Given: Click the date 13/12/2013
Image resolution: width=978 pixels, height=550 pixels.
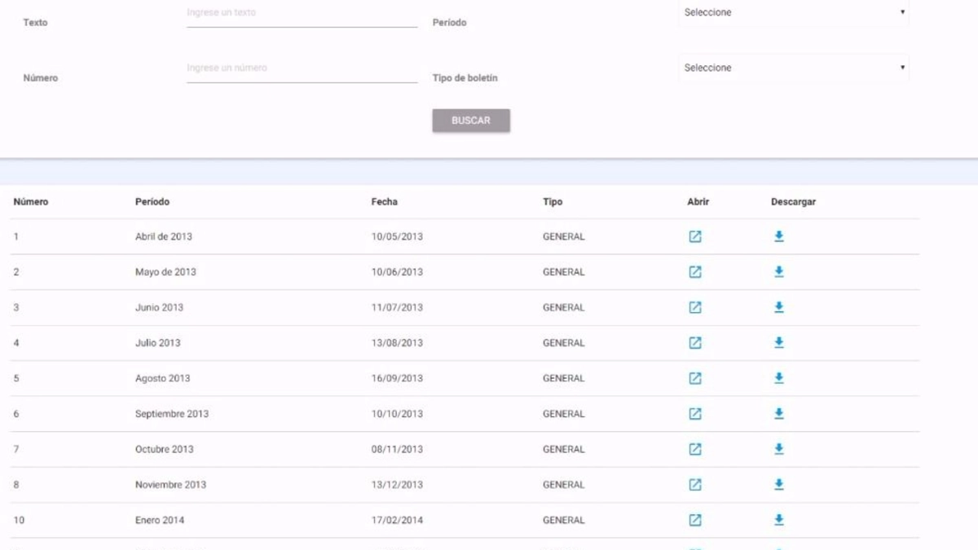Looking at the screenshot, I should coord(397,485).
